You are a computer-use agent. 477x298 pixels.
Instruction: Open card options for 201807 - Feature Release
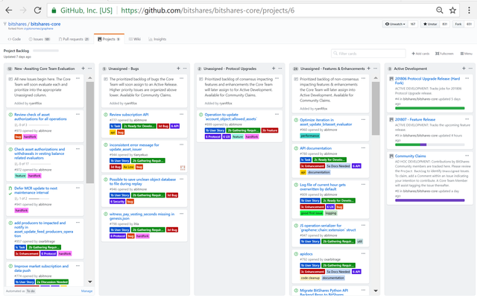[467, 119]
